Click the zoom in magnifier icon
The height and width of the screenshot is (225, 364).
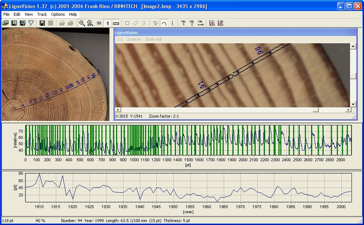(x=82, y=23)
